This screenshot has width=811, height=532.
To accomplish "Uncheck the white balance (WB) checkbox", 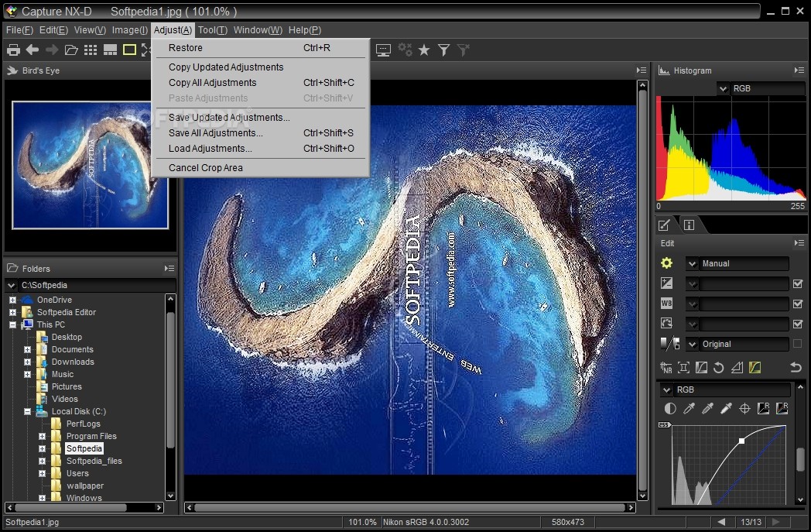I will pyautogui.click(x=798, y=304).
